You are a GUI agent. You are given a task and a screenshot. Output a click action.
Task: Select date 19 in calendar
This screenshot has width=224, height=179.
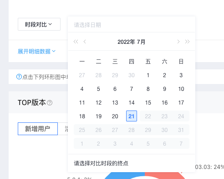coord(98,116)
